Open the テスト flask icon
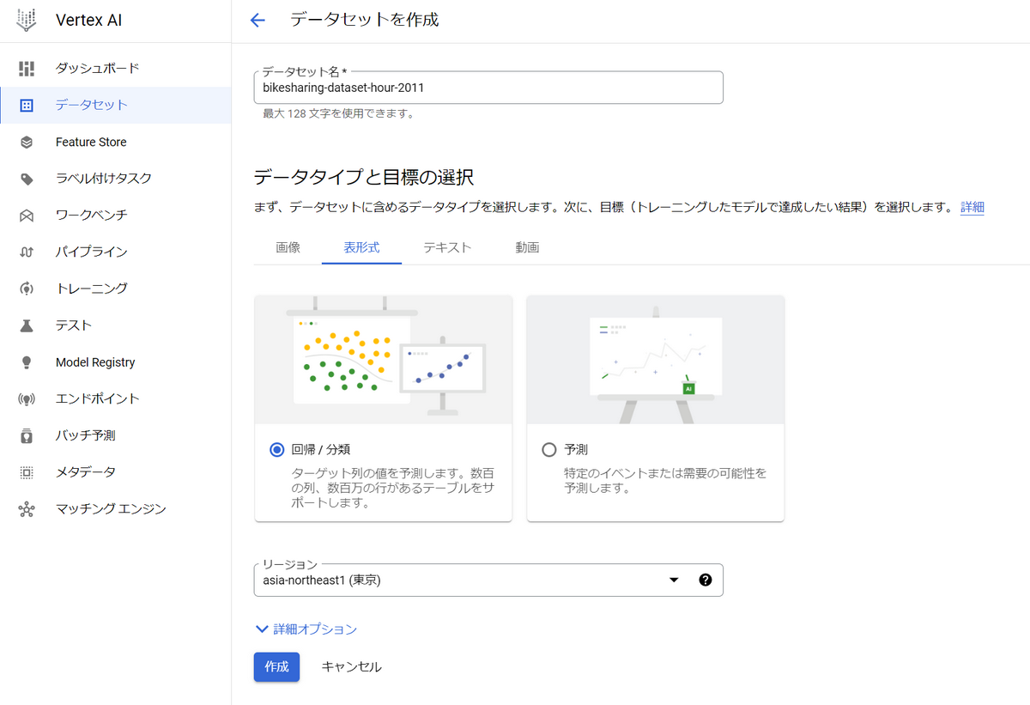 click(x=27, y=325)
